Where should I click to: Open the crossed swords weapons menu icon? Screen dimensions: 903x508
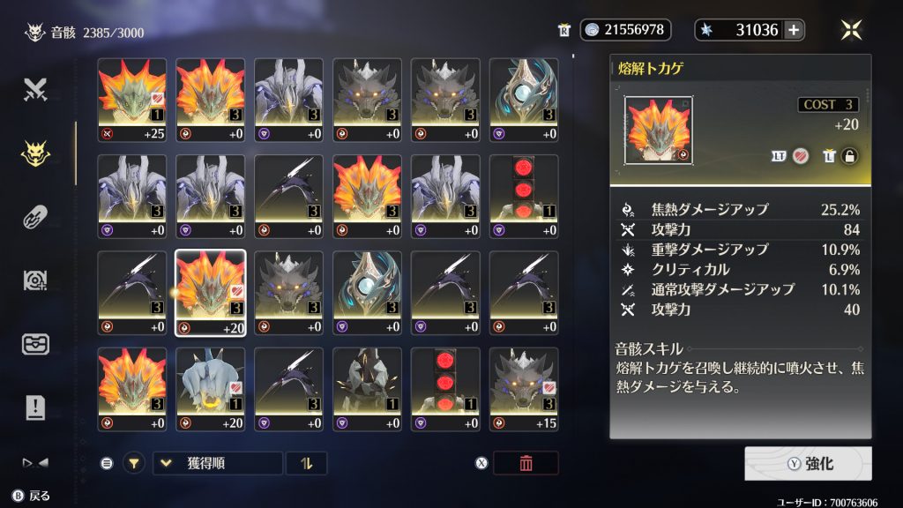point(35,90)
